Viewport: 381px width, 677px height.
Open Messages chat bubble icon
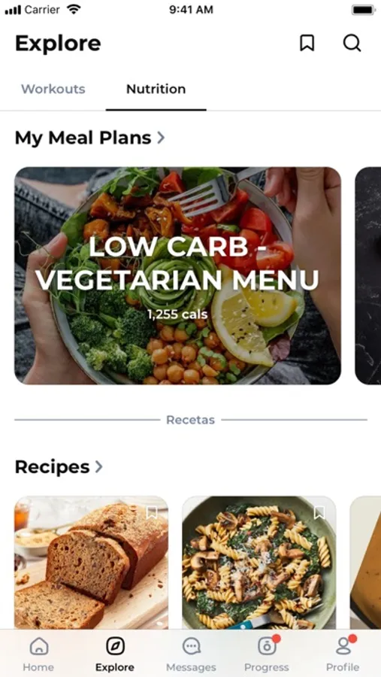(191, 646)
